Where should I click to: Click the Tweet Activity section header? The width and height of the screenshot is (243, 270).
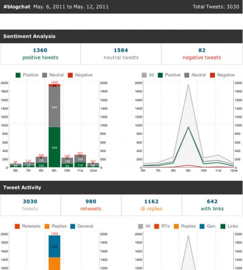121,188
